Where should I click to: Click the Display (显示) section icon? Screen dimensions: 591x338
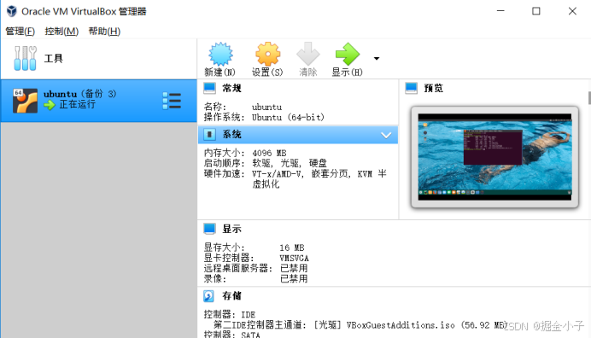tap(209, 229)
